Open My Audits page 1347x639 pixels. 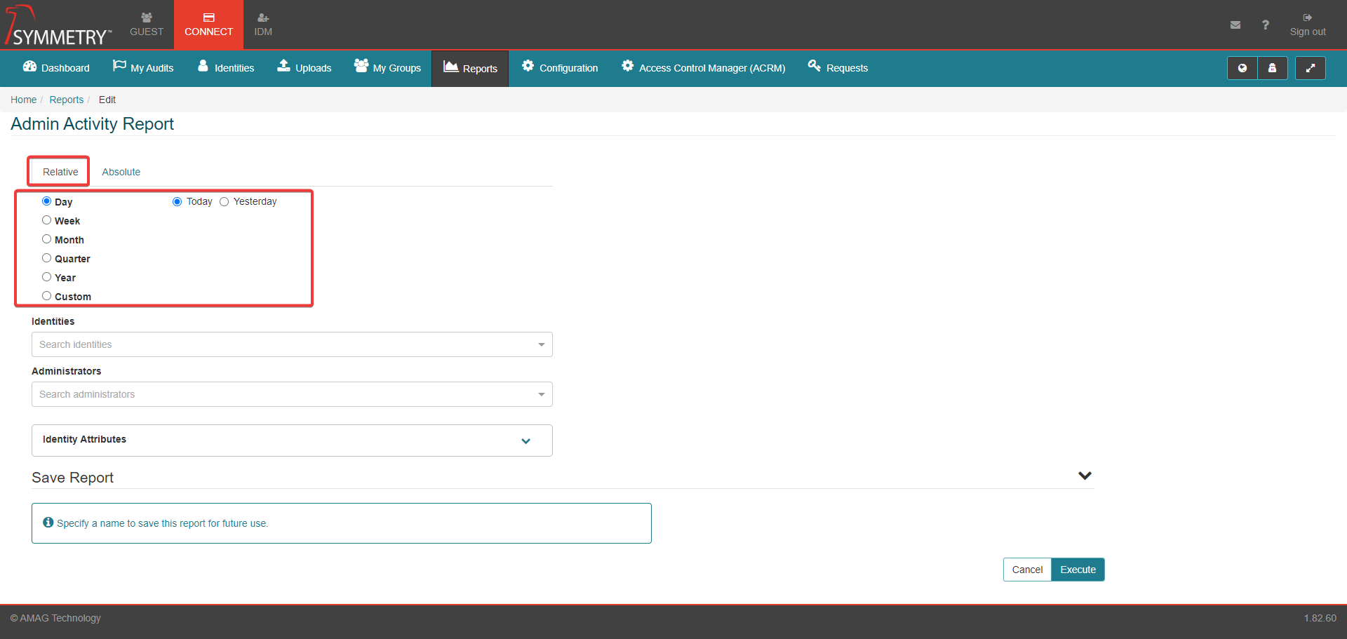[143, 68]
